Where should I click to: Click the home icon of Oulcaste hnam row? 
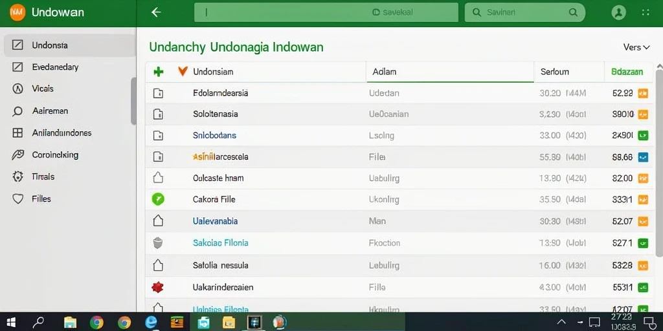click(158, 178)
